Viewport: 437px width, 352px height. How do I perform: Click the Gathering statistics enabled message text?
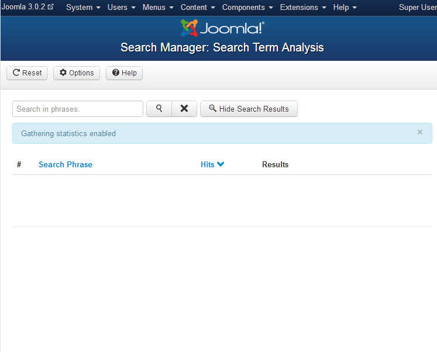click(68, 133)
